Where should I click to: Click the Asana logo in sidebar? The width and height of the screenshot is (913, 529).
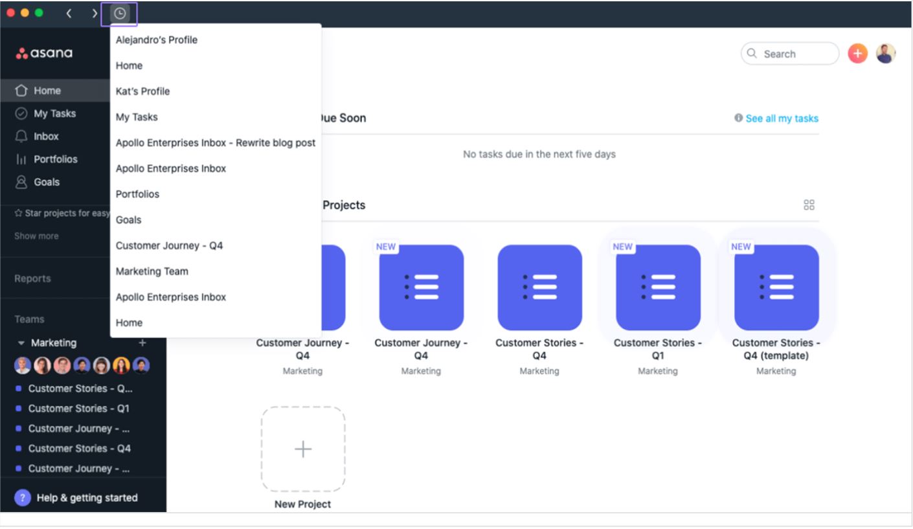tap(44, 53)
